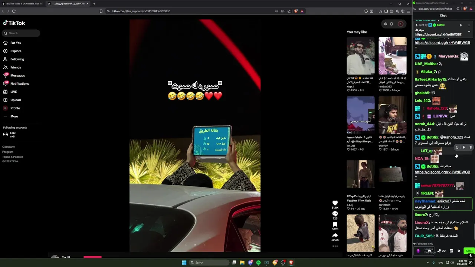Switch to the TikTok explore browser tab
This screenshot has height=267, width=475.
point(68,4)
